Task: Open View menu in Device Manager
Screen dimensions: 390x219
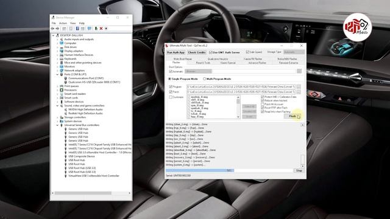Action: (x=73, y=23)
